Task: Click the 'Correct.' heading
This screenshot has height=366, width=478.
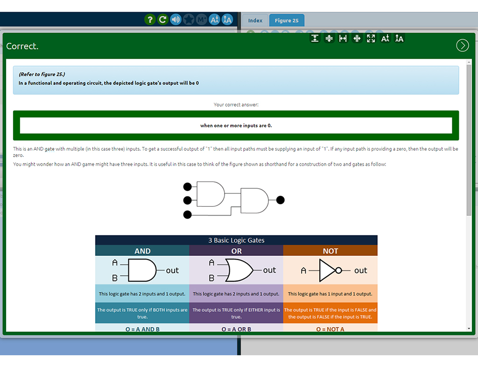Action: click(22, 46)
